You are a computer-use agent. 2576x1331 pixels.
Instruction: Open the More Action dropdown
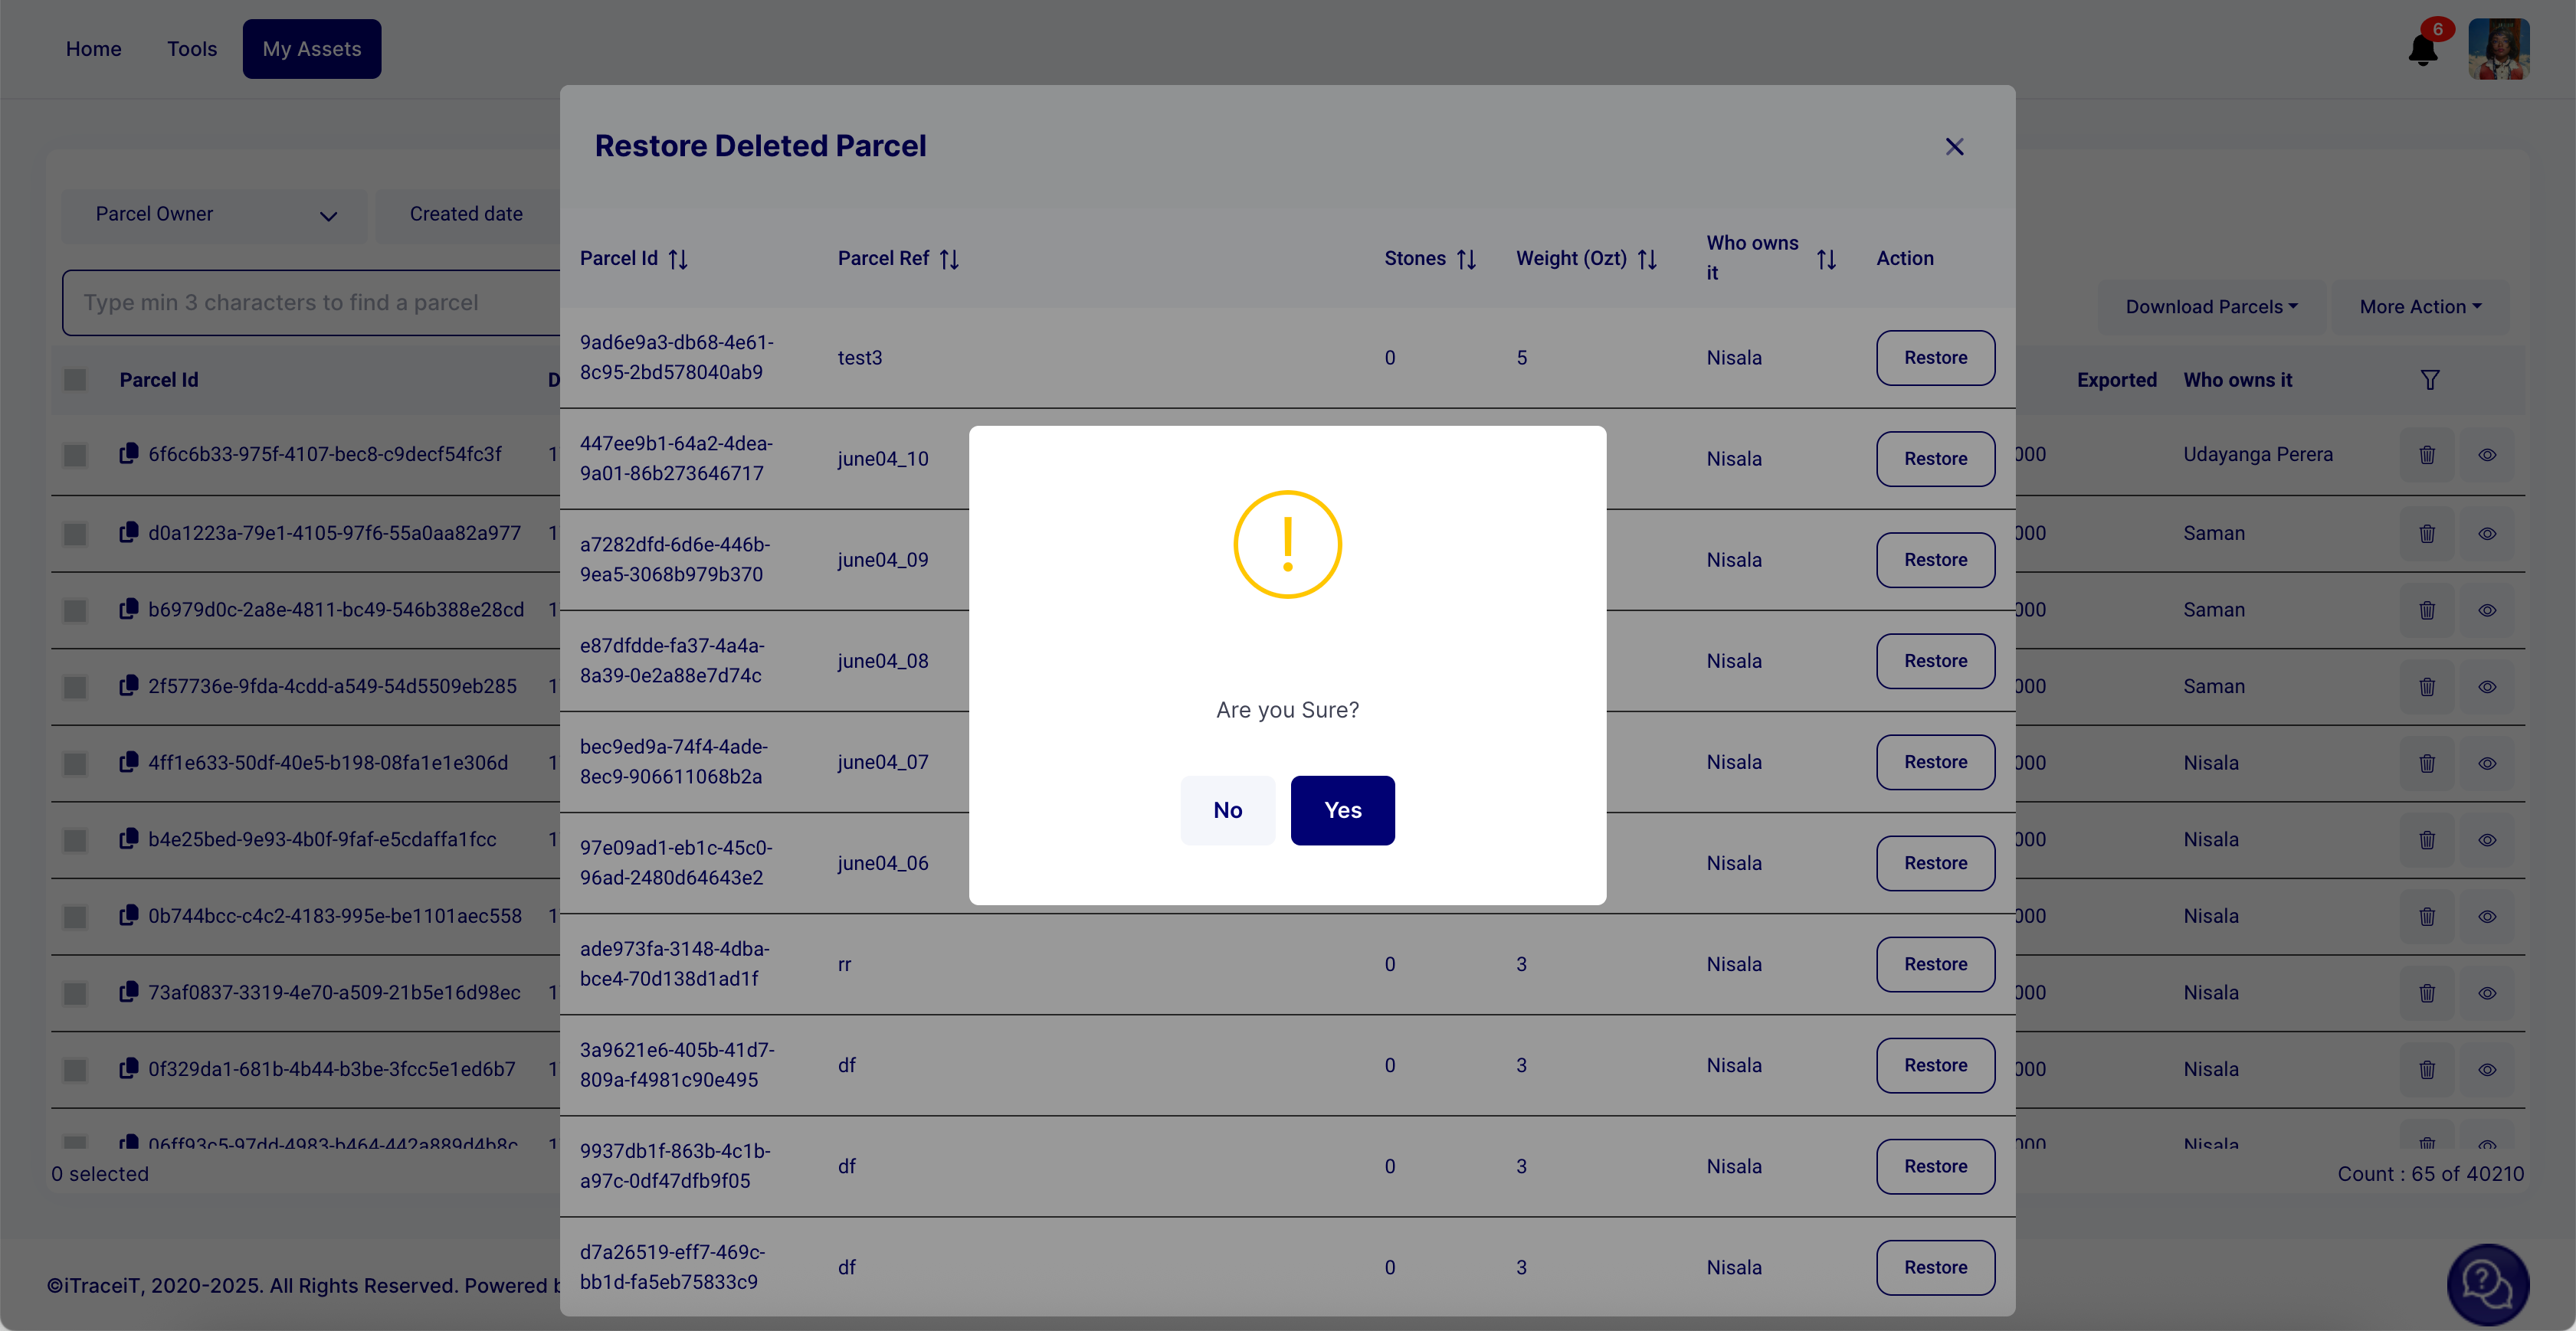click(x=2420, y=307)
